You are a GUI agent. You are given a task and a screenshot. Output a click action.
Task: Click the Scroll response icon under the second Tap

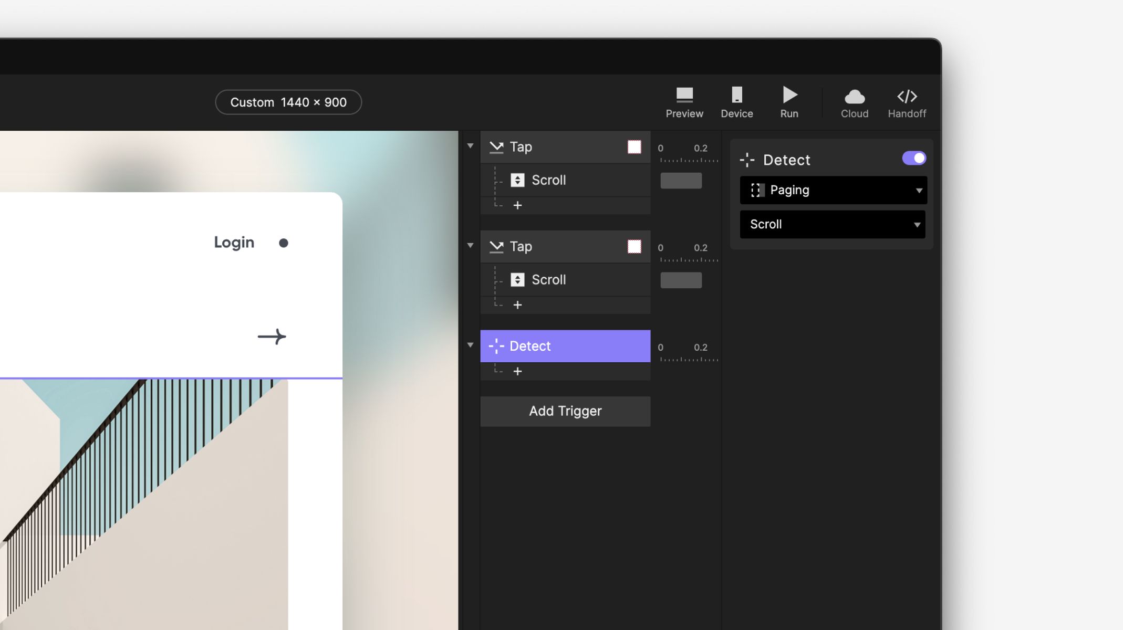tap(517, 280)
